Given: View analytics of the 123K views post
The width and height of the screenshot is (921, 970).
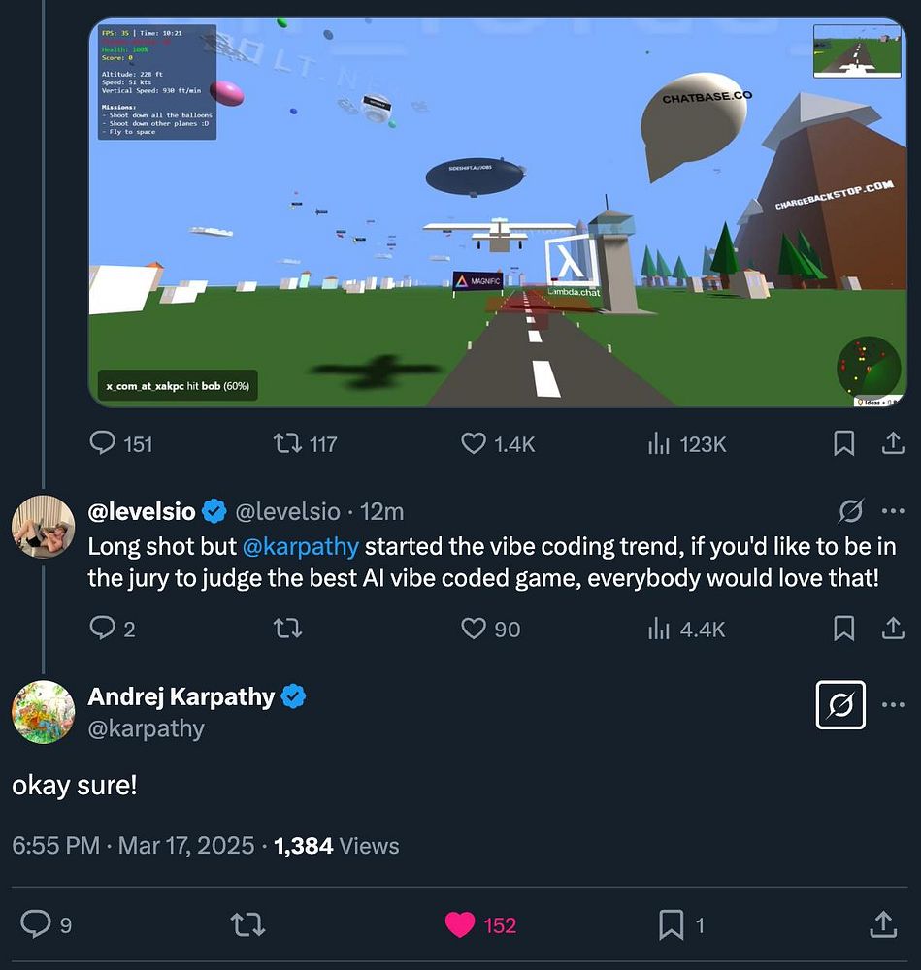Looking at the screenshot, I should pyautogui.click(x=659, y=443).
